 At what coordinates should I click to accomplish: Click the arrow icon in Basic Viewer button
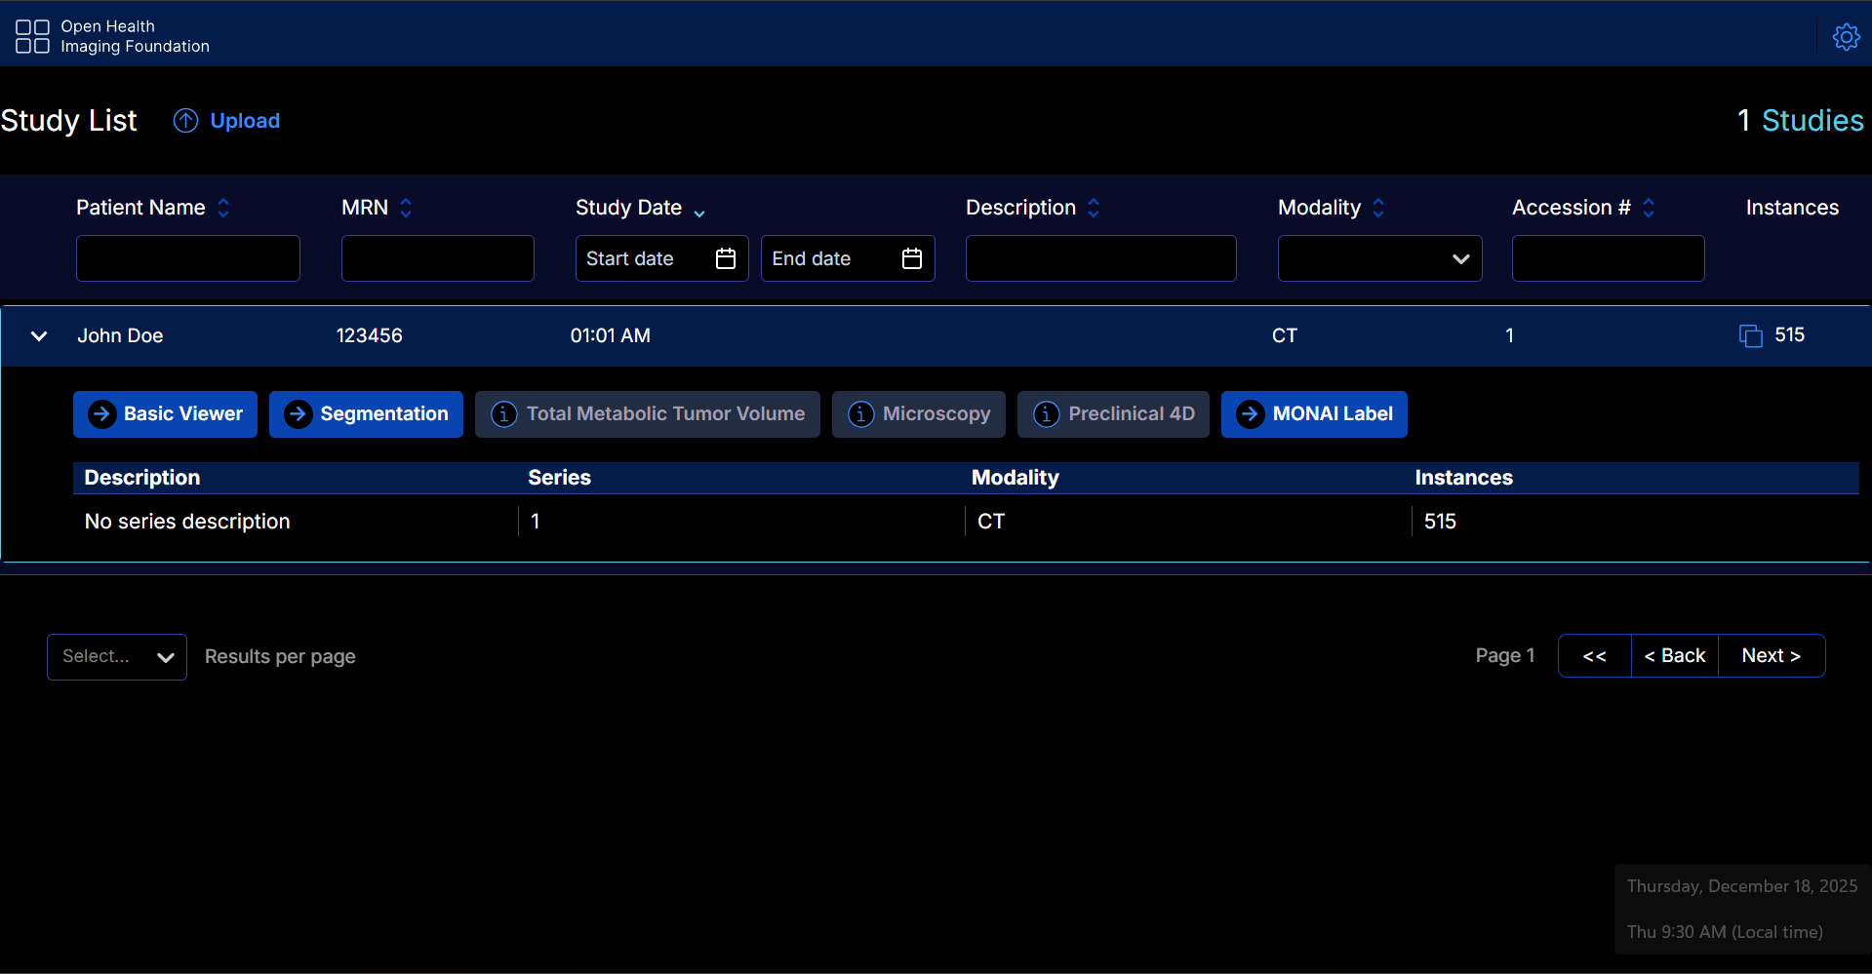pos(101,414)
